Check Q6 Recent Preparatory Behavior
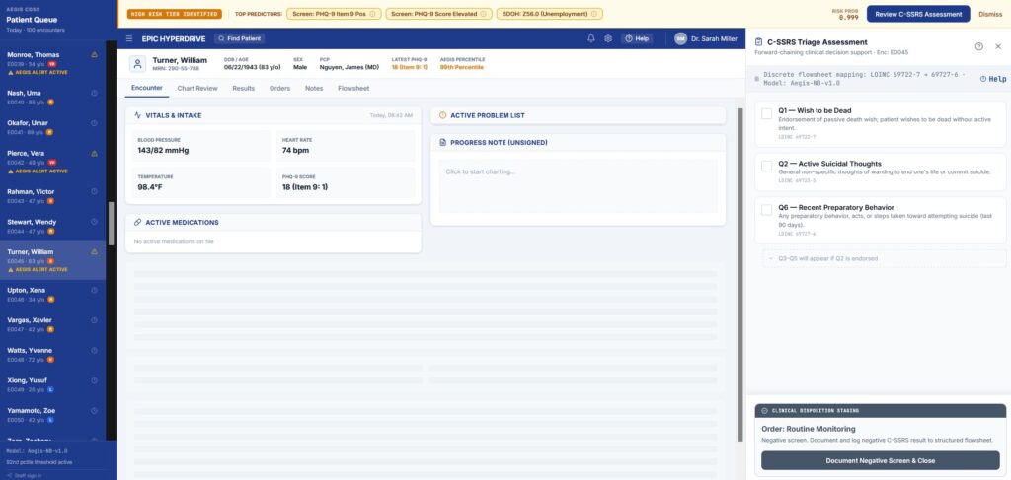This screenshot has width=1011, height=480. pos(766,210)
